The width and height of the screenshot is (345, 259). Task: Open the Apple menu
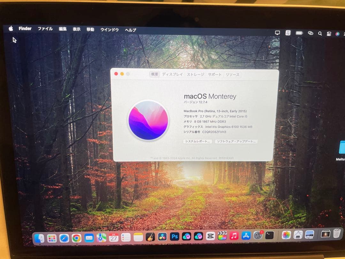tap(11, 28)
